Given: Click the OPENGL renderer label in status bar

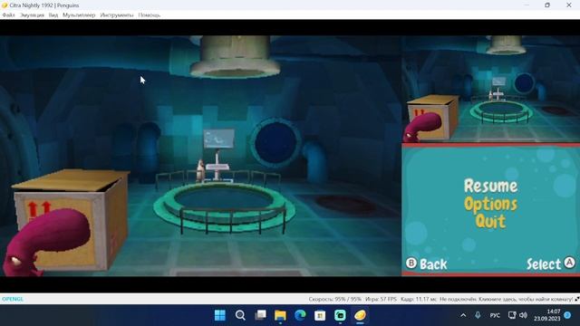Looking at the screenshot, I should [13, 299].
